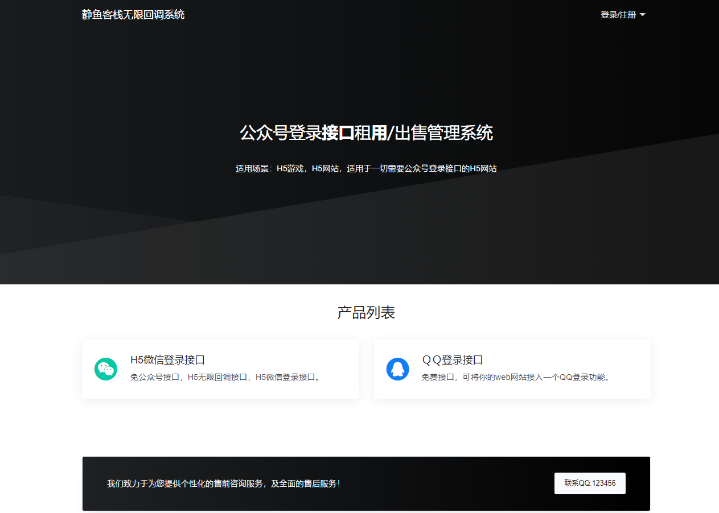Click the blue QQ penguin icon
This screenshot has width=719, height=513.
[x=397, y=369]
